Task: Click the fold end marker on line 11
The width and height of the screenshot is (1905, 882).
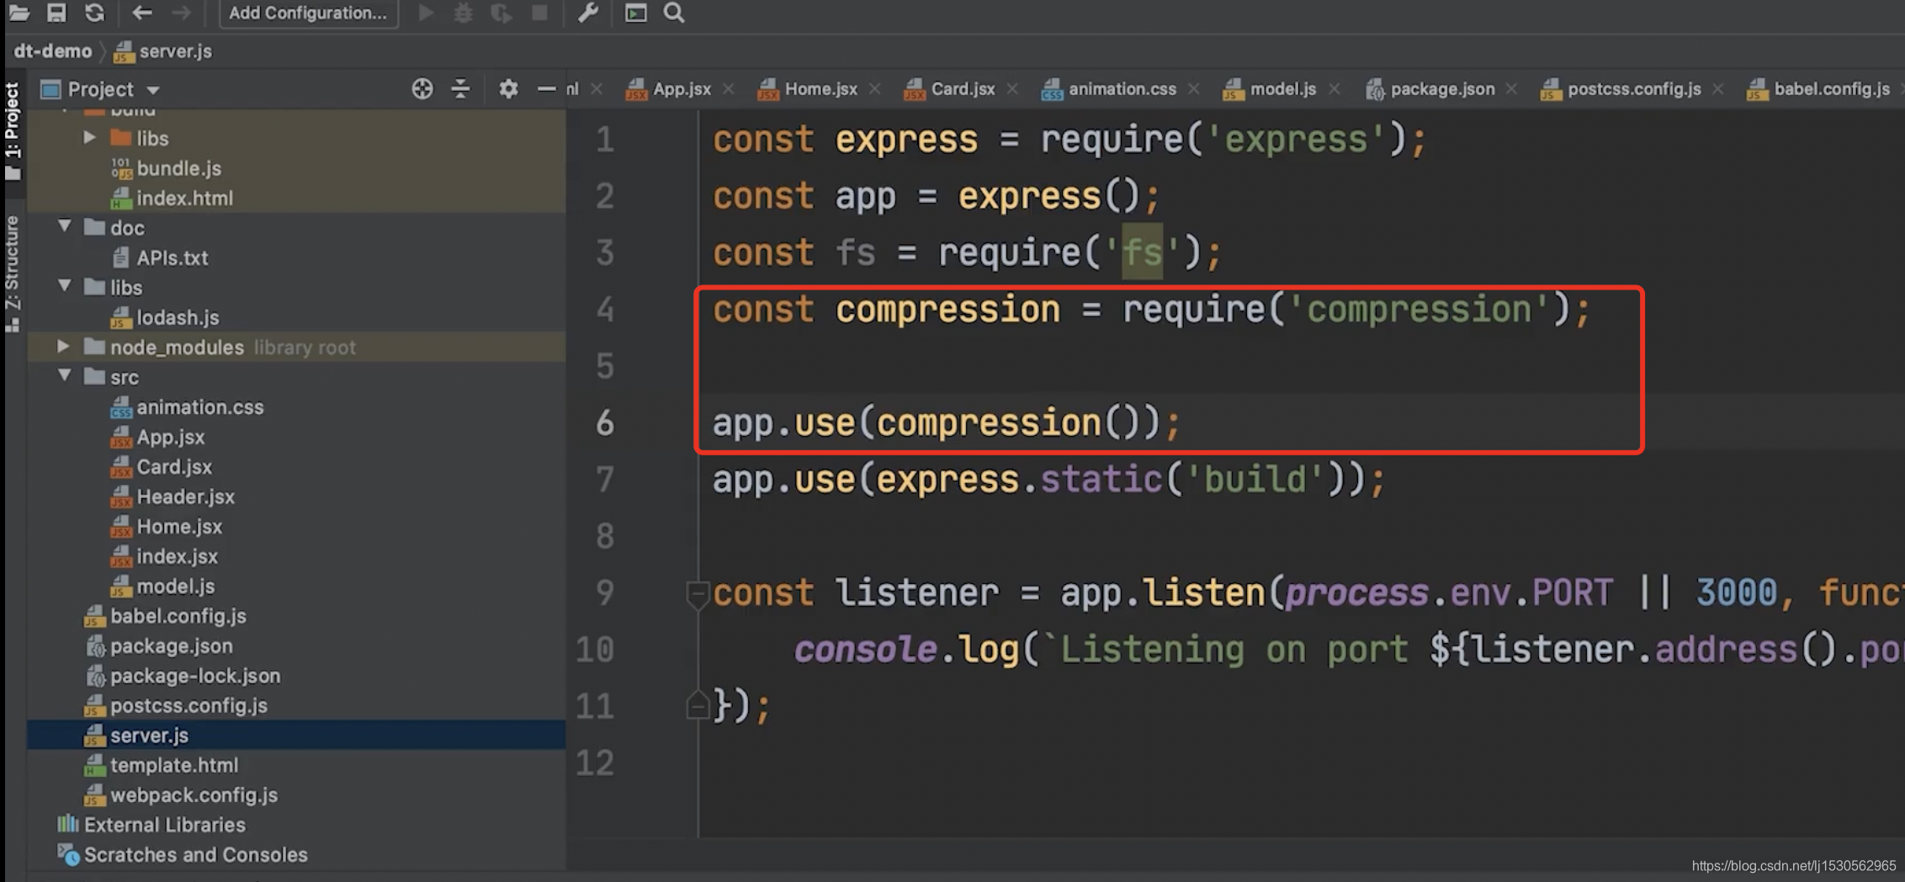Action: (x=698, y=705)
